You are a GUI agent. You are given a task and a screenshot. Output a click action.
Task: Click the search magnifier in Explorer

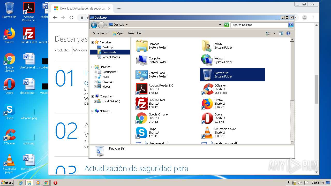click(291, 25)
